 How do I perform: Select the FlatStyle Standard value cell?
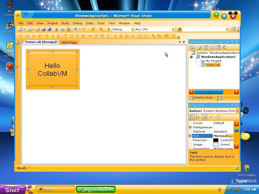tap(223, 131)
